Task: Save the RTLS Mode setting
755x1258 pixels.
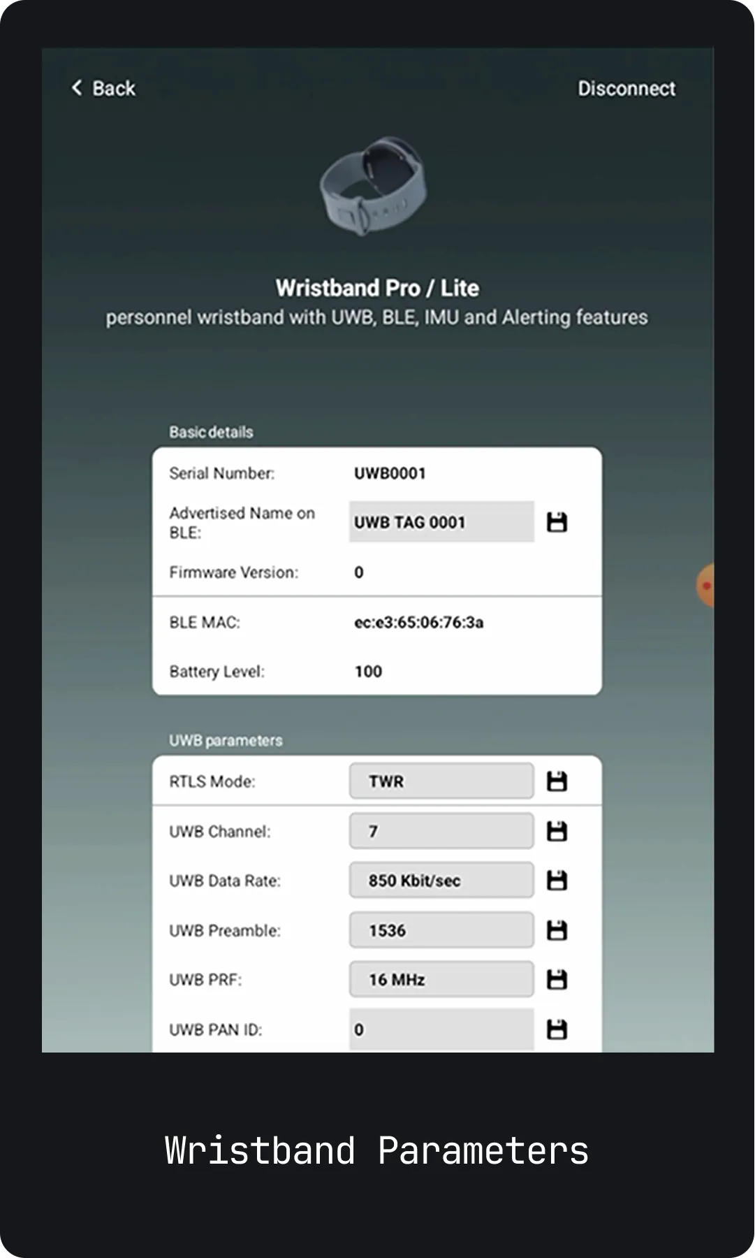Action: [557, 781]
